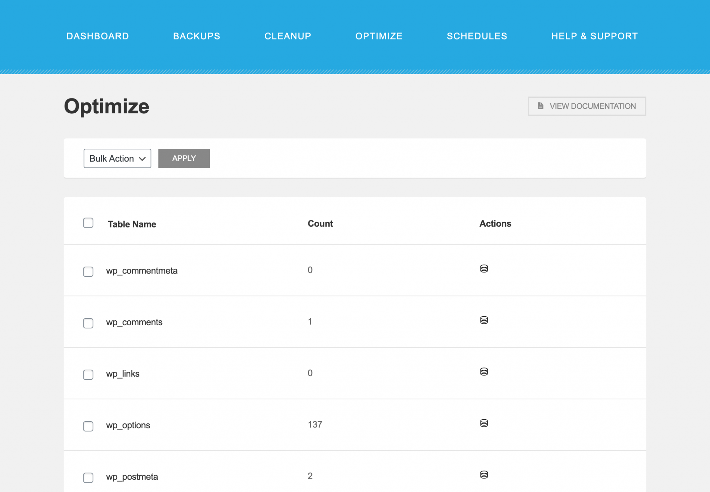Check the wp_comments row checkbox
The width and height of the screenshot is (710, 492).
click(88, 323)
